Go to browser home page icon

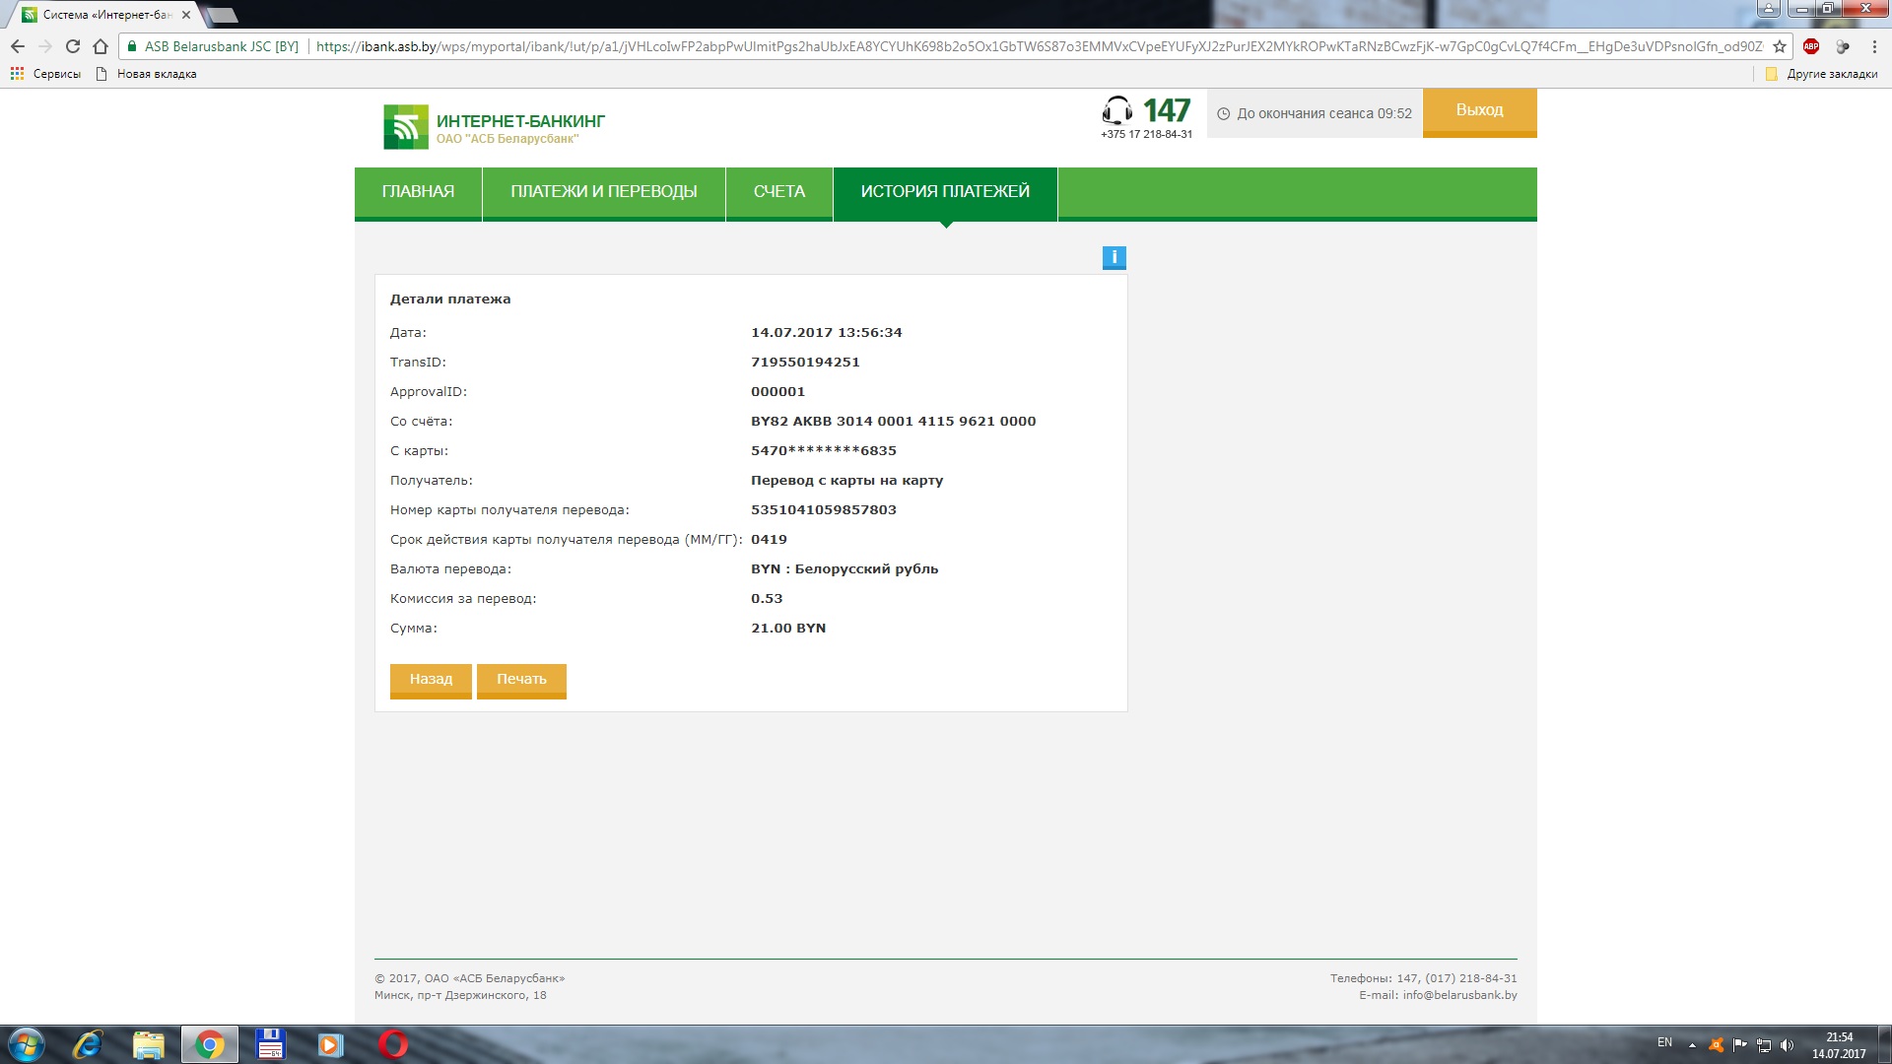tap(101, 46)
